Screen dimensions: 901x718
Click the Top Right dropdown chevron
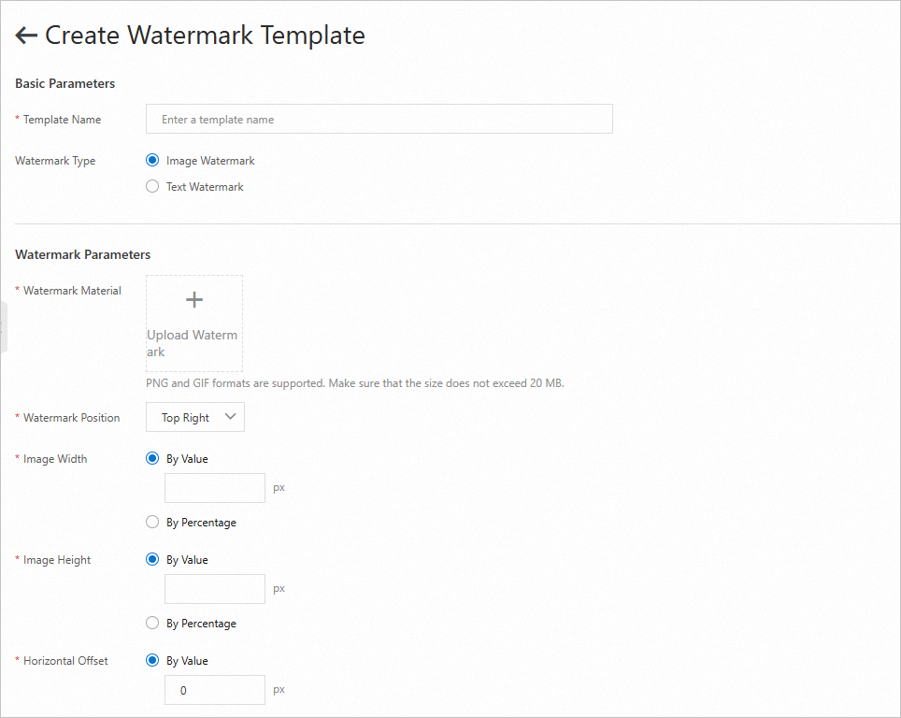coord(231,417)
